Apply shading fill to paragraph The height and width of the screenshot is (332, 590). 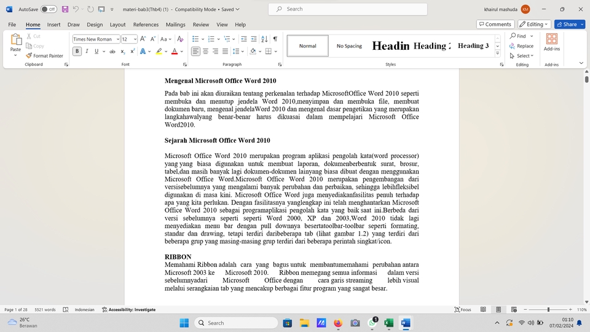click(253, 51)
